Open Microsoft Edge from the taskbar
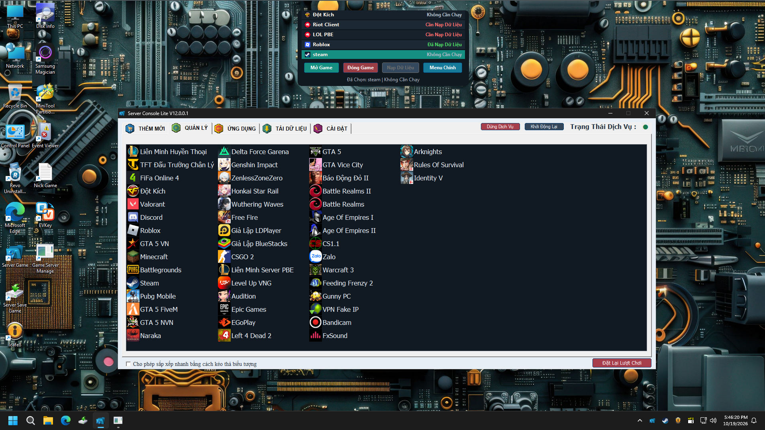This screenshot has width=765, height=430. coord(66,420)
